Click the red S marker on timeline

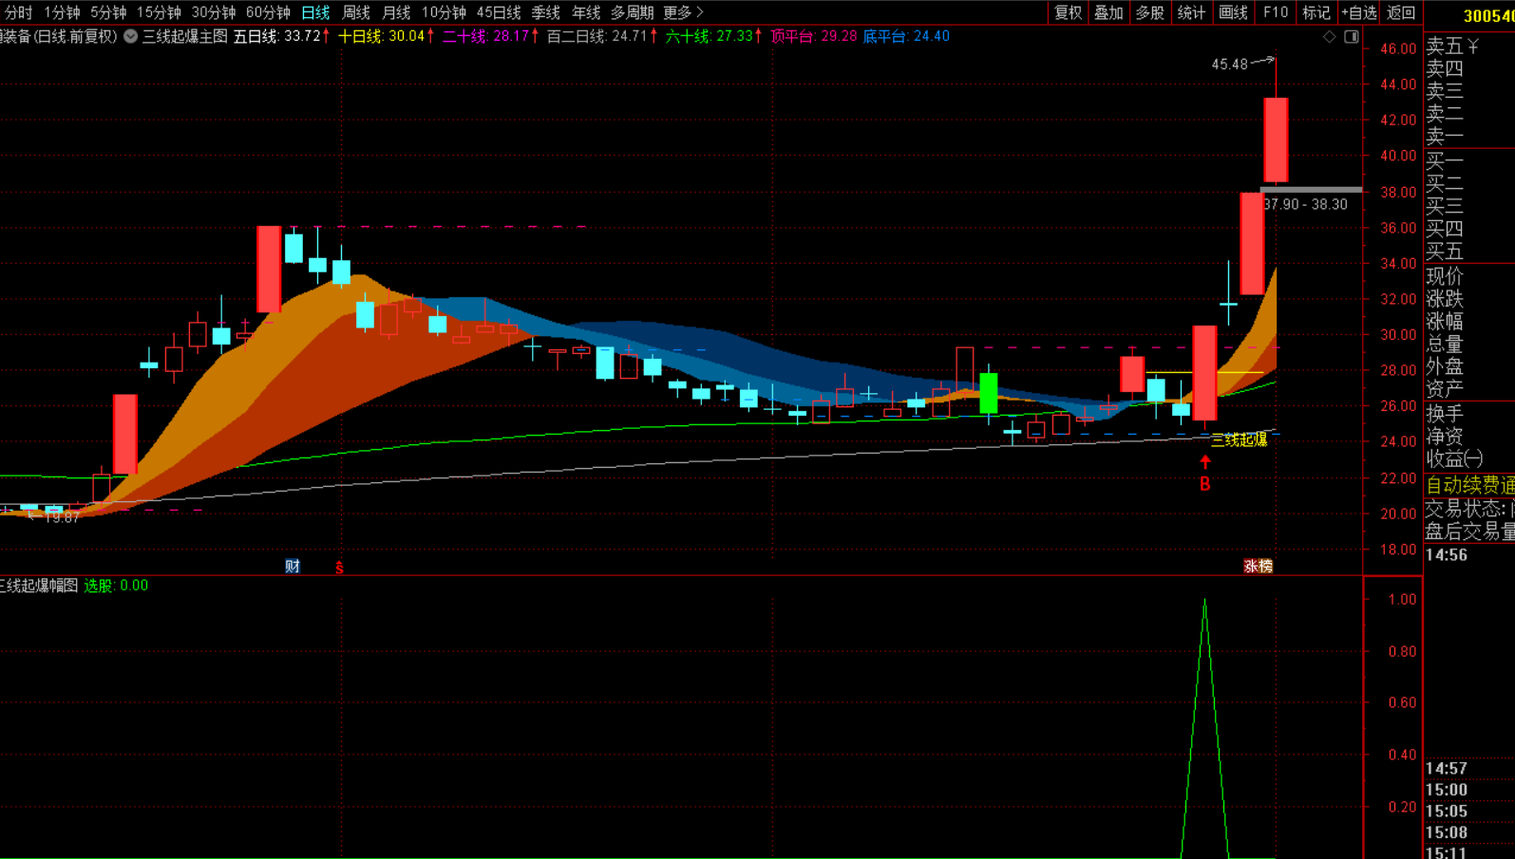339,567
